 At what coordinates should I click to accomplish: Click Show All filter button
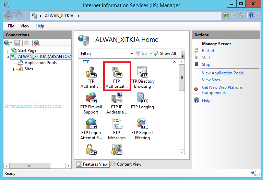[165, 53]
